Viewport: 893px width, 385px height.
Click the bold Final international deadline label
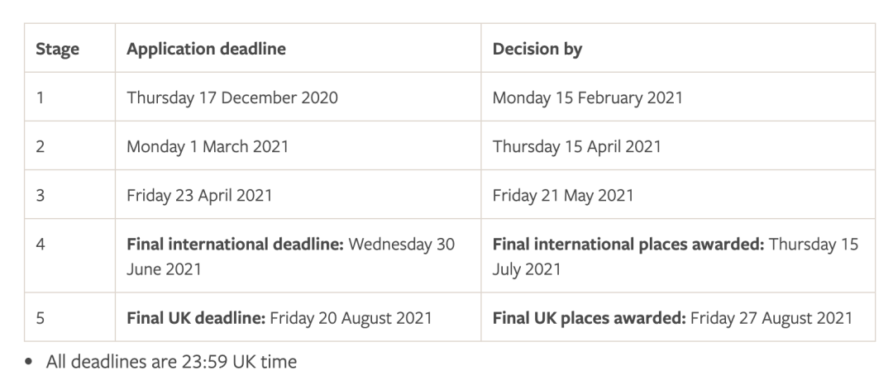pos(235,245)
